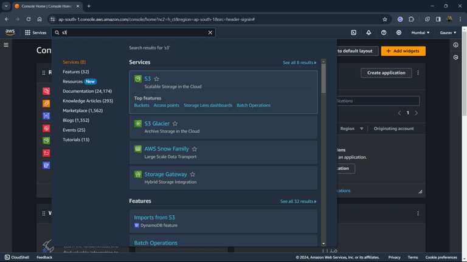Screen dimensions: 467x262
Task: Select Features (32) filter category
Action: point(76,72)
